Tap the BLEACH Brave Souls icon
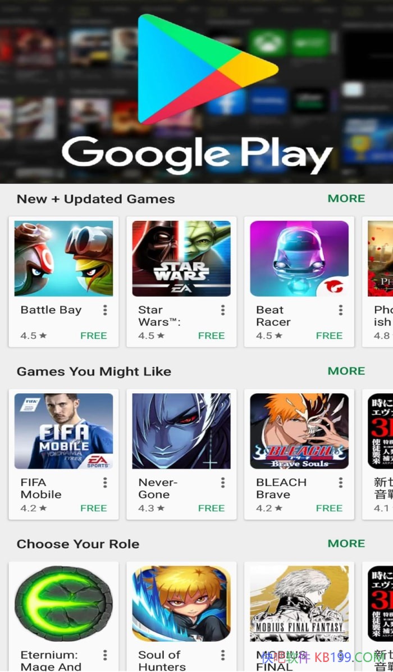The image size is (393, 672). (x=299, y=431)
